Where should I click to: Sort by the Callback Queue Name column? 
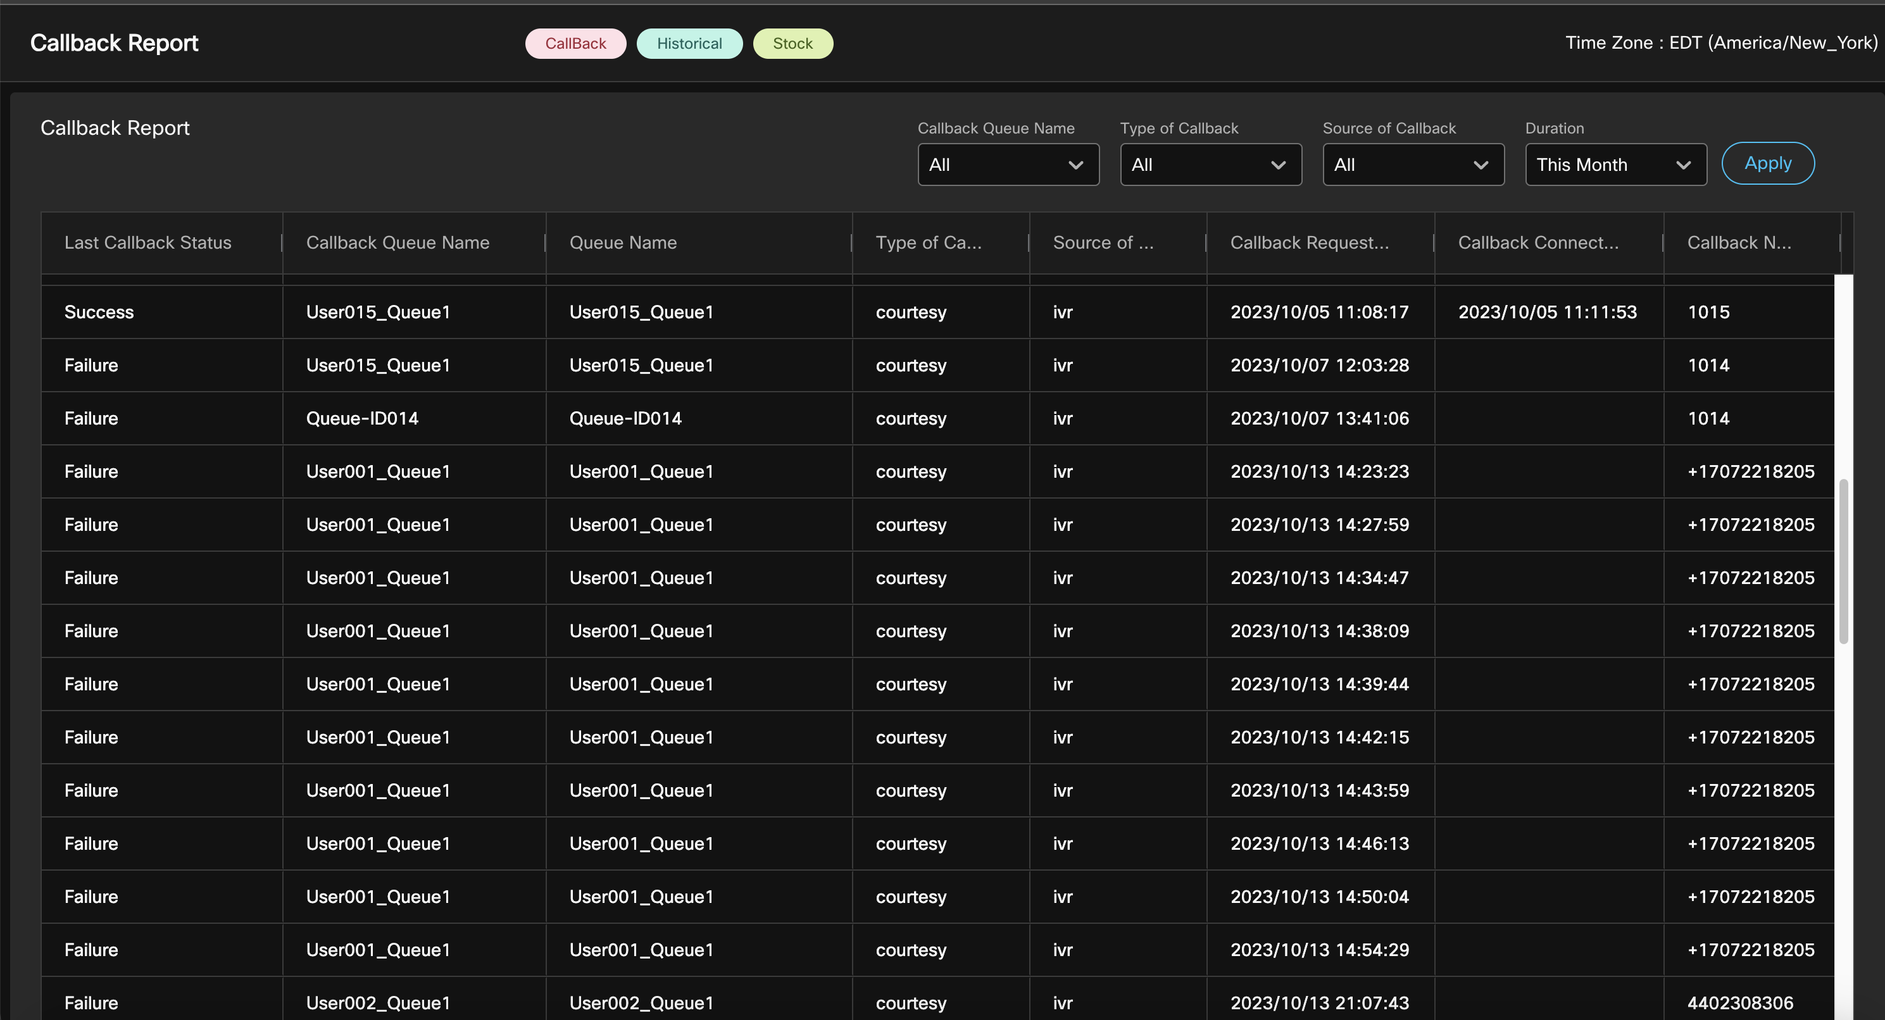click(398, 242)
